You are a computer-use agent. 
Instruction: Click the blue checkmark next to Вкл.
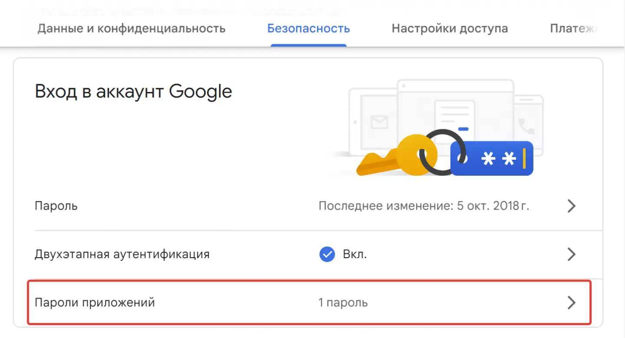pyautogui.click(x=327, y=254)
